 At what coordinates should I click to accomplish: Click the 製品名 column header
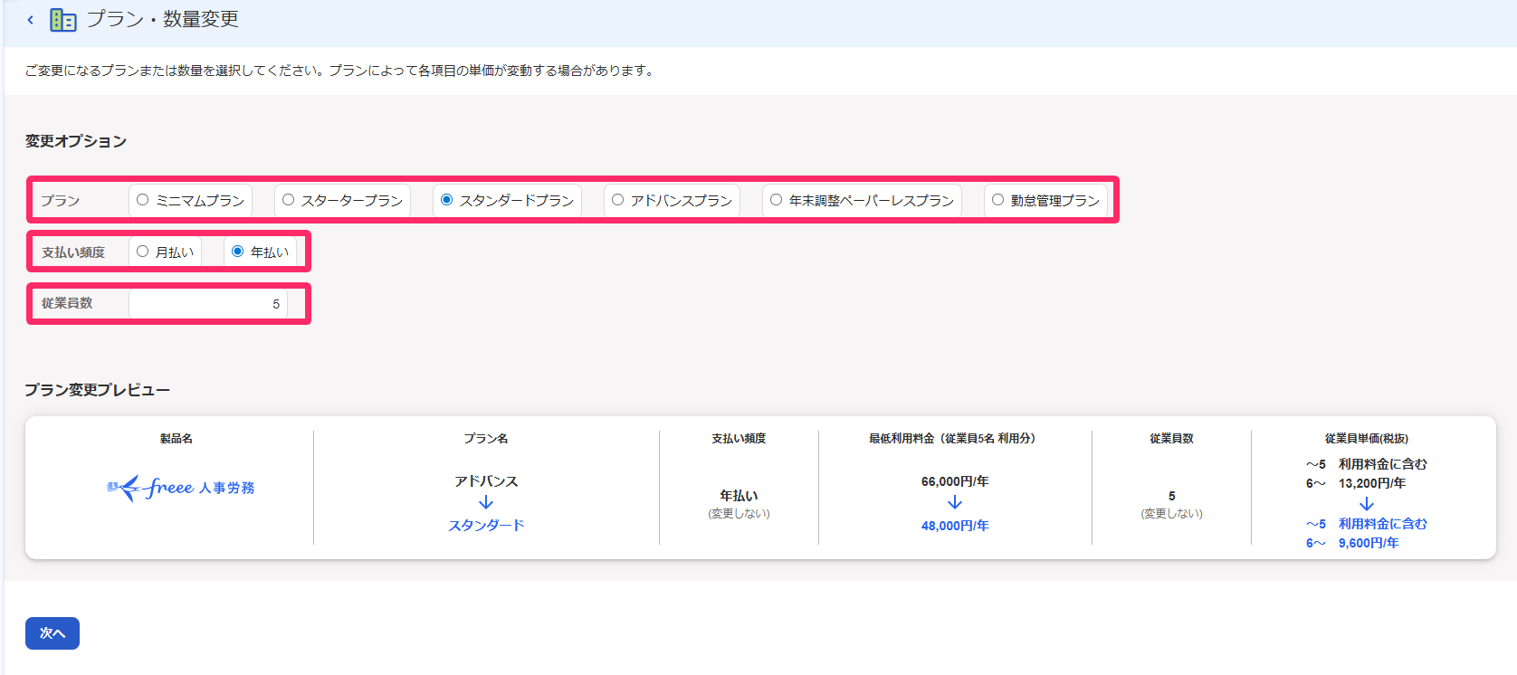(177, 439)
